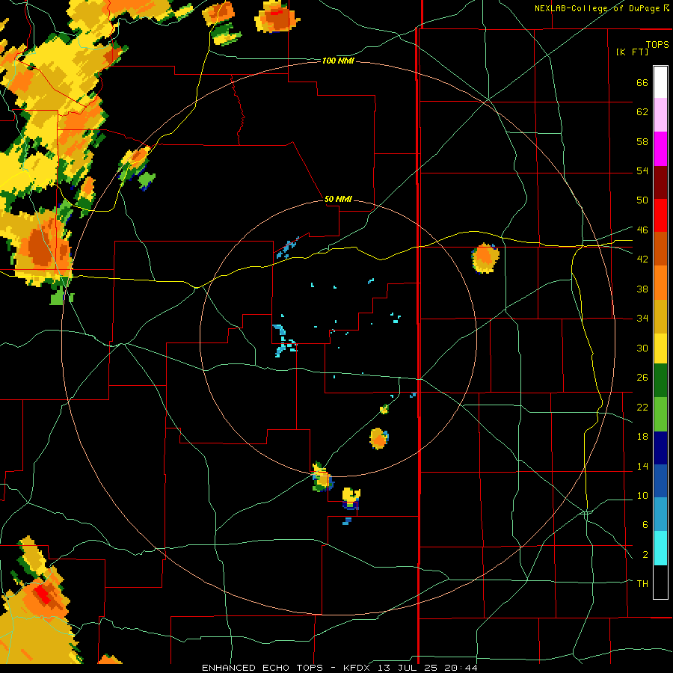Click the 34 legend value

[x=642, y=318]
